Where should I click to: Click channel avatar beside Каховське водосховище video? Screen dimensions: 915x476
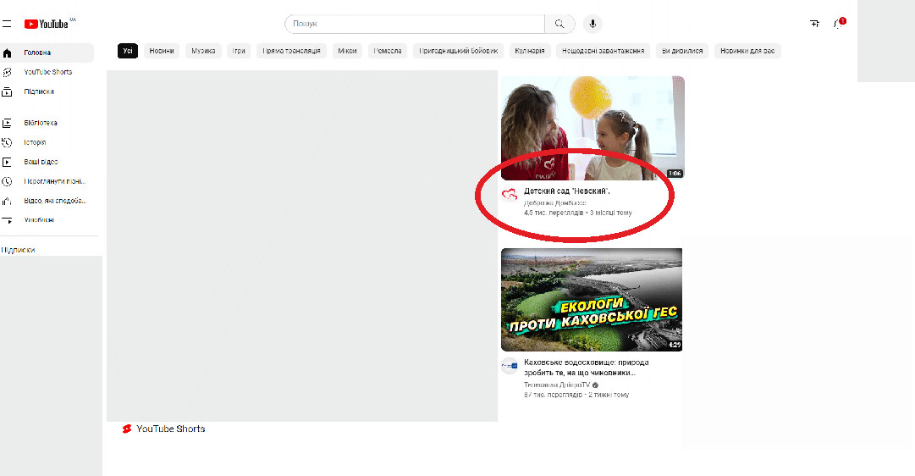coord(510,366)
